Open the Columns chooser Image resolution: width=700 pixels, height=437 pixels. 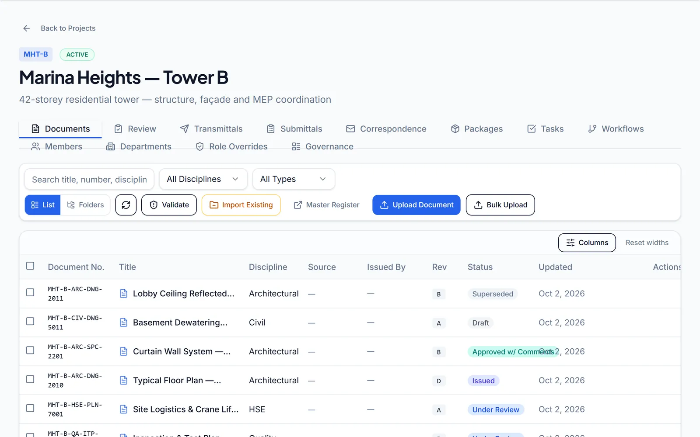click(x=587, y=243)
